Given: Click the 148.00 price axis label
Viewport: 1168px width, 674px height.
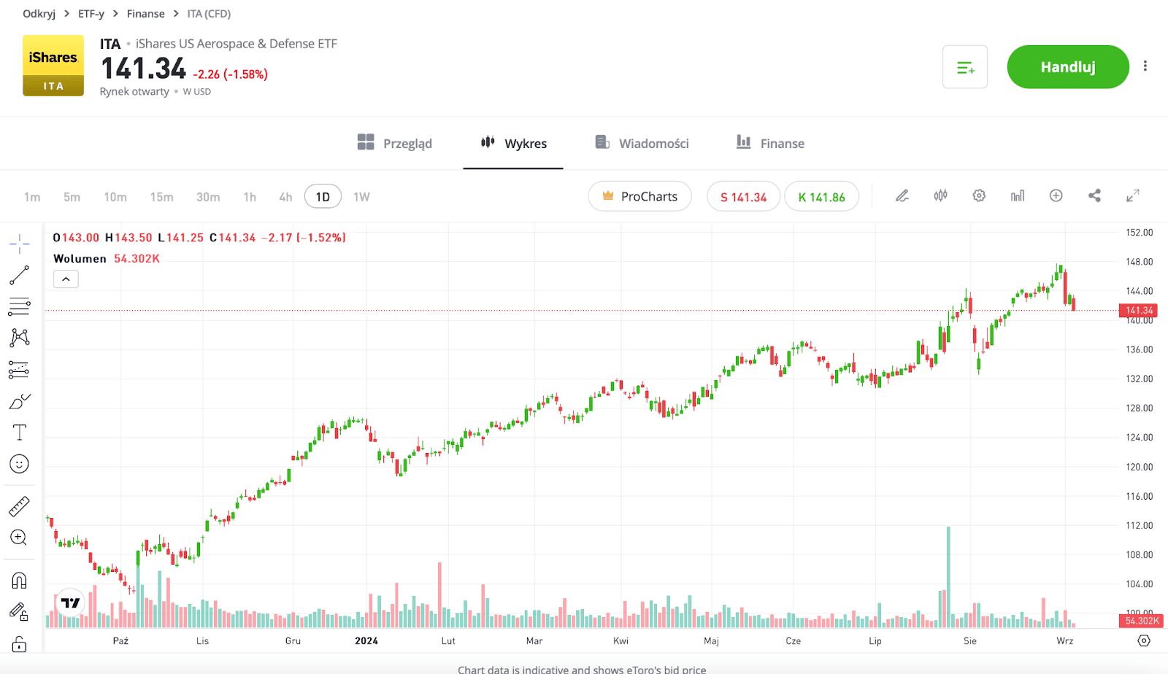Looking at the screenshot, I should (1139, 262).
